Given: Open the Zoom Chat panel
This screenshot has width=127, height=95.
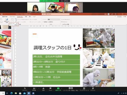Looking at the screenshot, I should click(x=50, y=89).
